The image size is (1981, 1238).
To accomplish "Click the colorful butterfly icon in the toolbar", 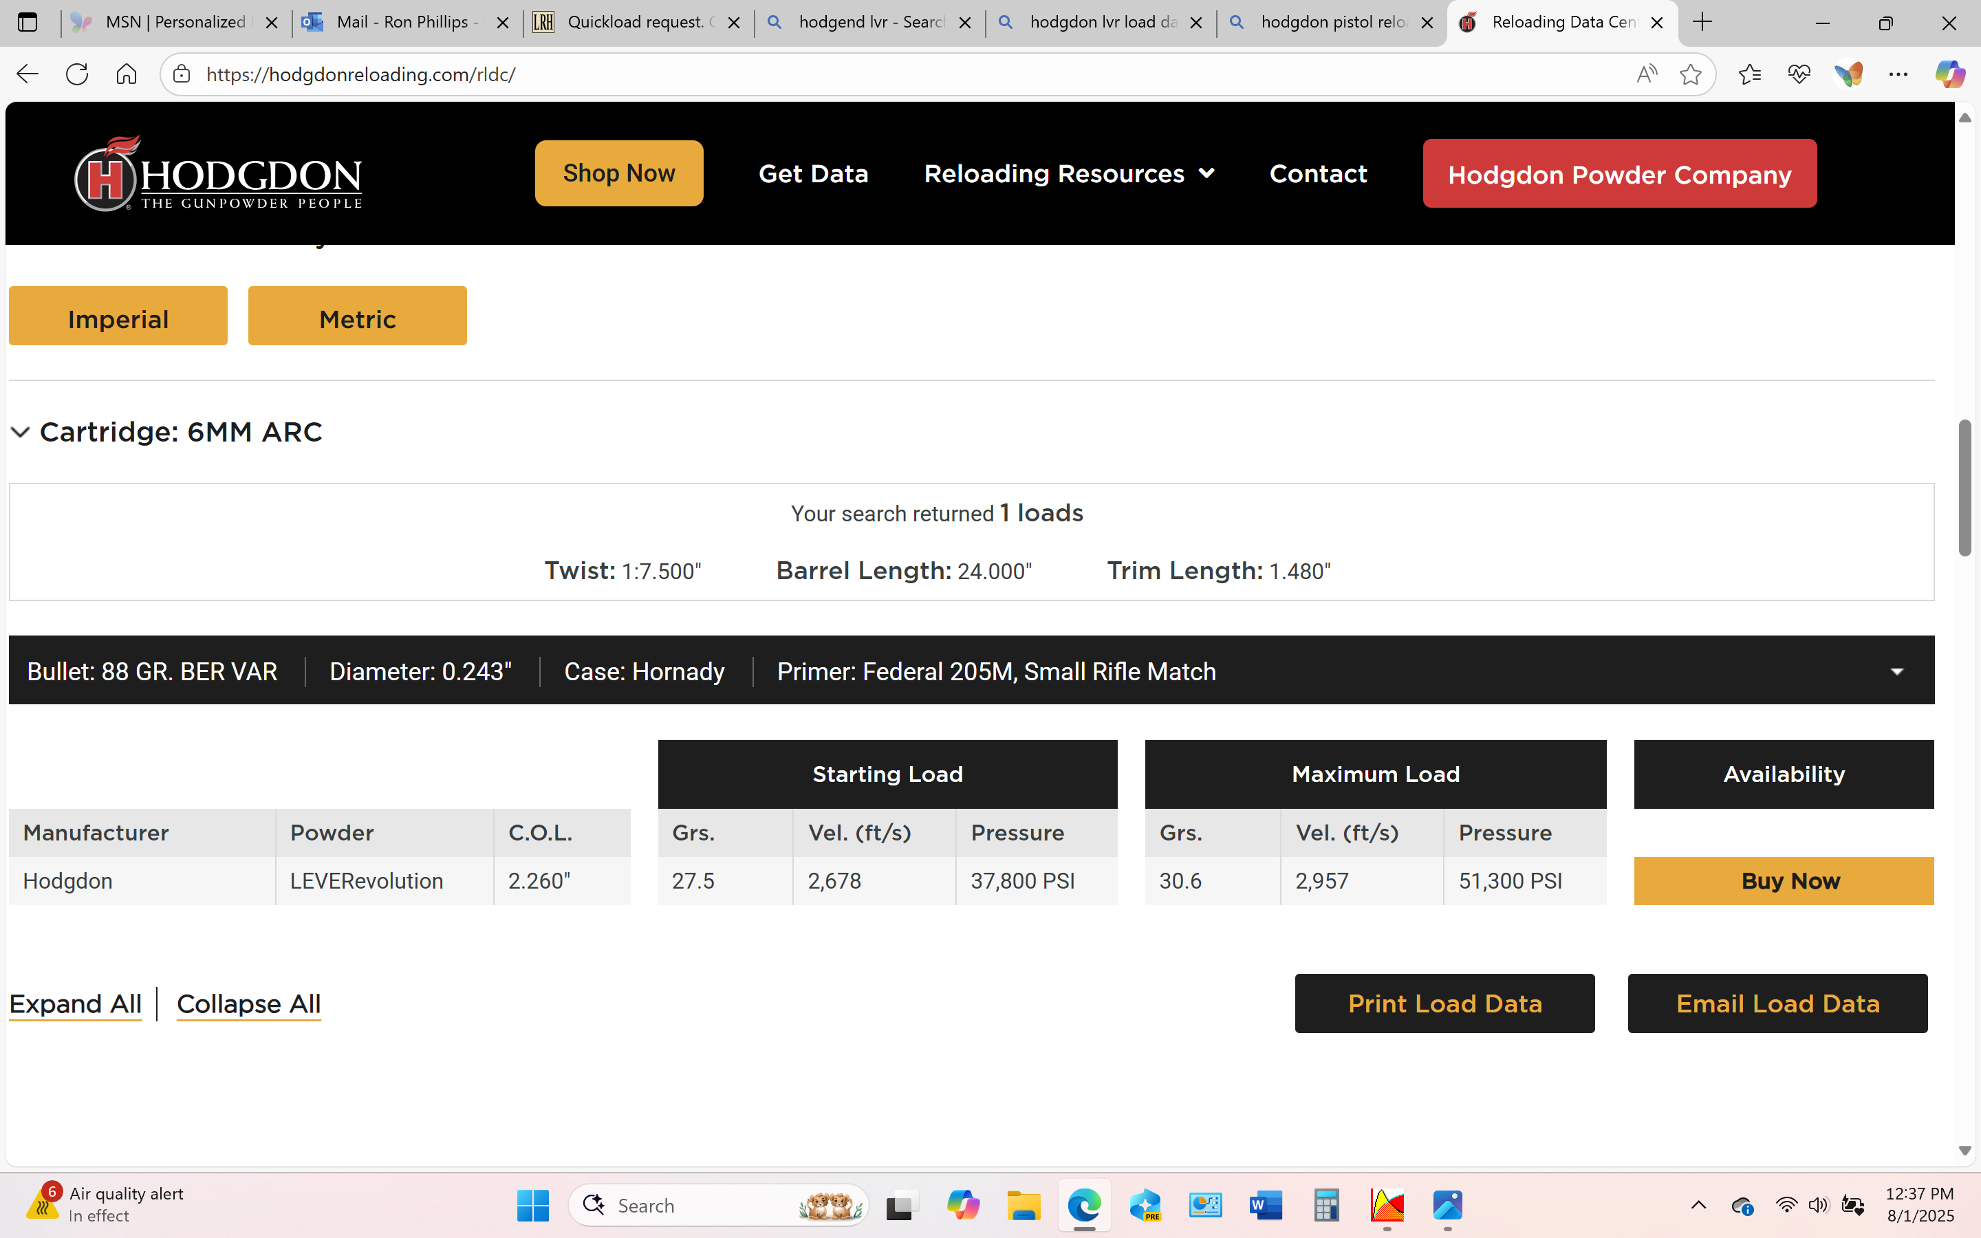I will coord(1848,74).
